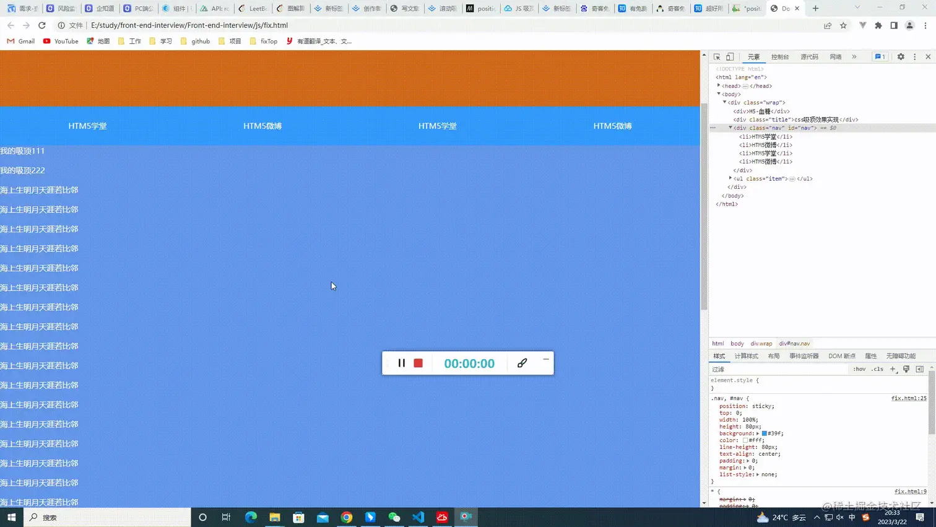Image resolution: width=936 pixels, height=527 pixels.
Task: Open the issues panel via the speech-bubble icon
Action: pyautogui.click(x=879, y=56)
